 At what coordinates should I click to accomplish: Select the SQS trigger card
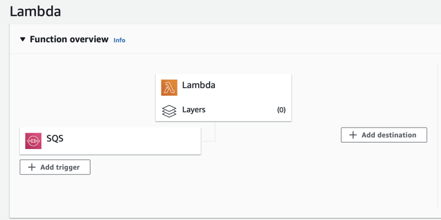point(110,141)
